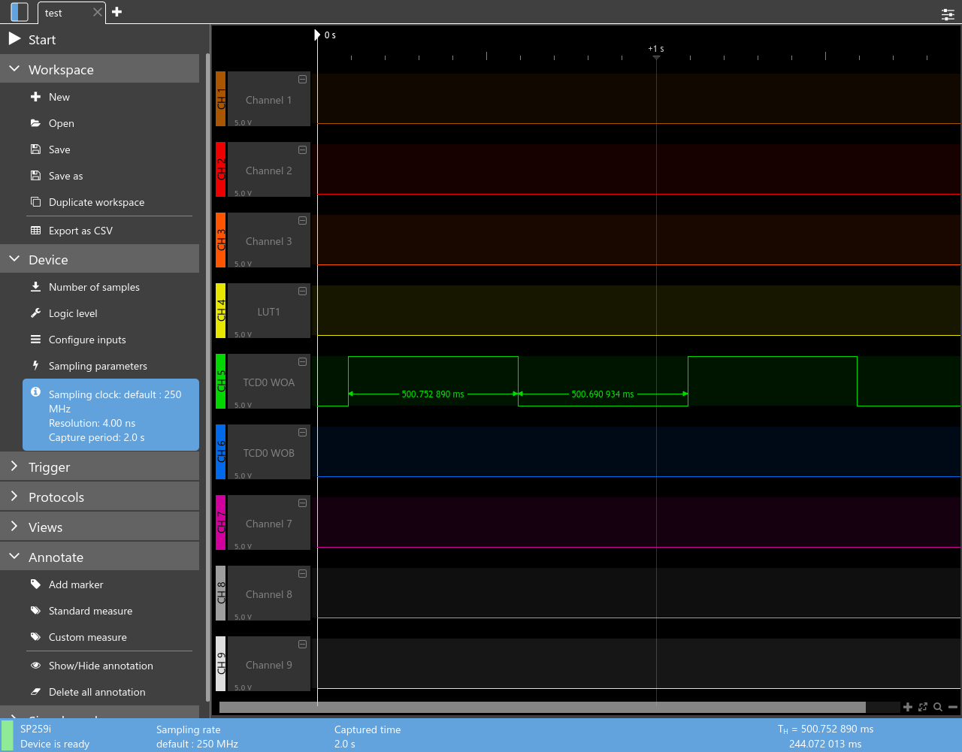The width and height of the screenshot is (962, 752).
Task: Click the zoom in plus icon near scrollbar
Action: tap(908, 707)
